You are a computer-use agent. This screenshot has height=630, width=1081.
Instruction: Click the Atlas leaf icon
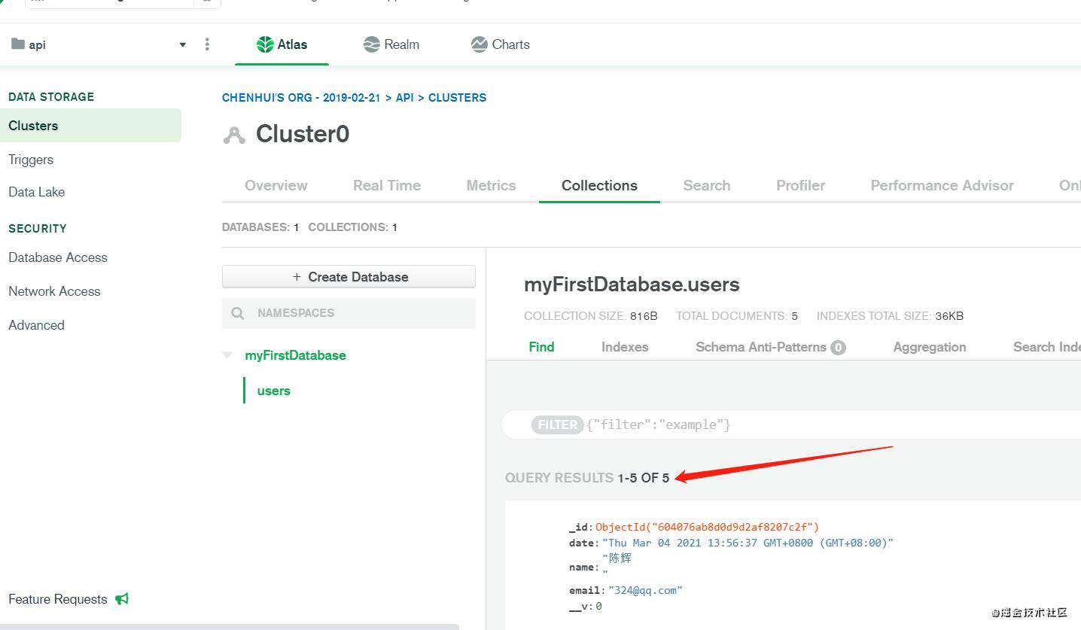pyautogui.click(x=265, y=44)
